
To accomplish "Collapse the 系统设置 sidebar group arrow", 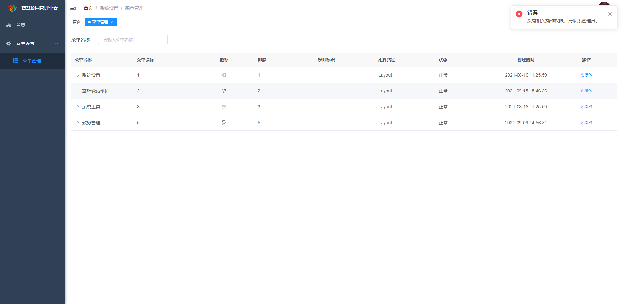I will coord(56,43).
